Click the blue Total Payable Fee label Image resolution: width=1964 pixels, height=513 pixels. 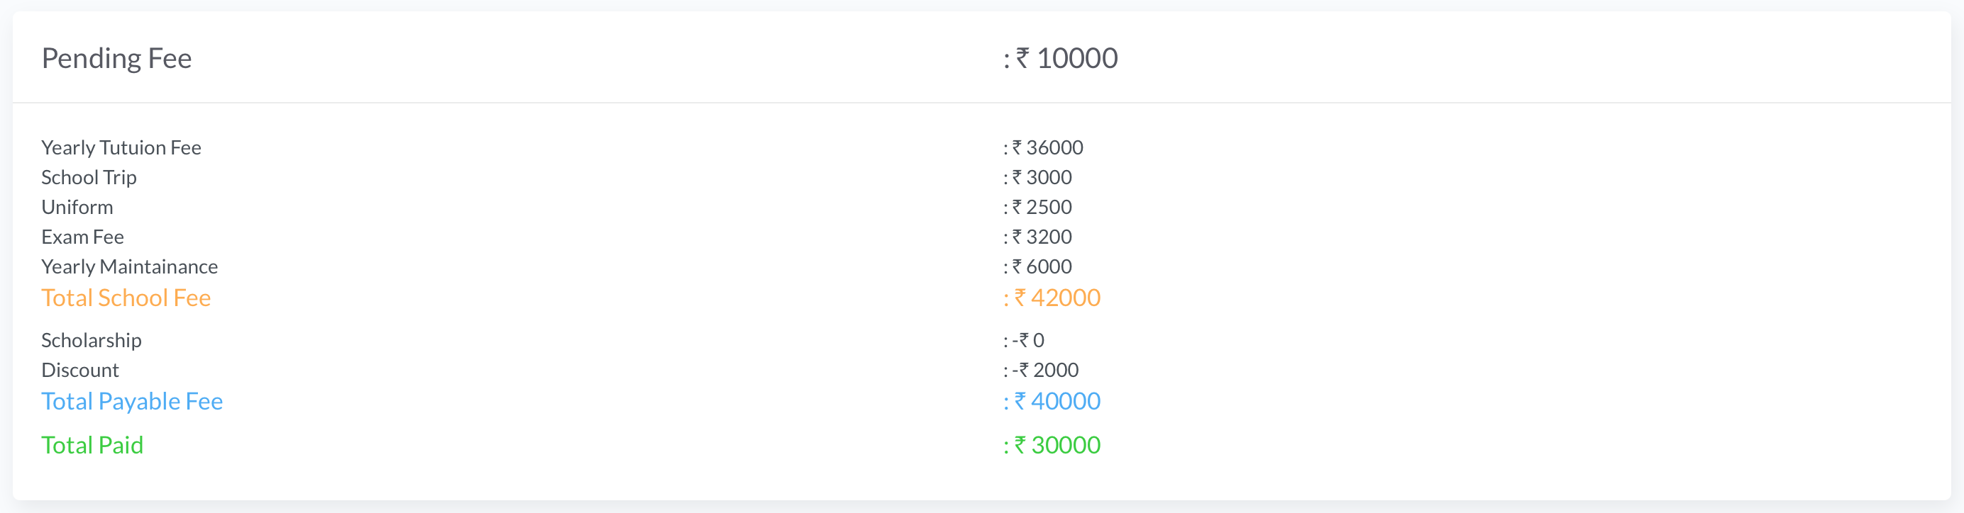132,401
